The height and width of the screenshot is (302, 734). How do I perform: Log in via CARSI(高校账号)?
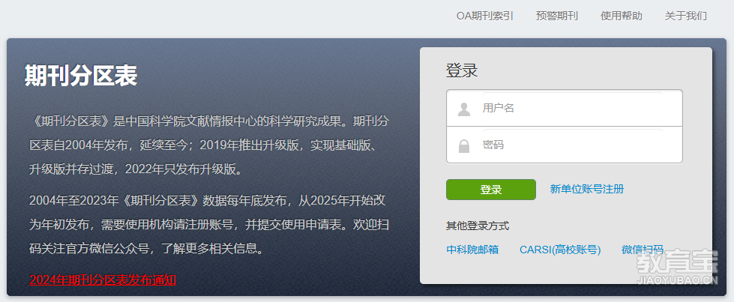[560, 250]
